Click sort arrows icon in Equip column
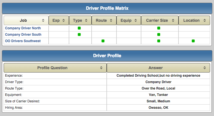 (136, 20)
